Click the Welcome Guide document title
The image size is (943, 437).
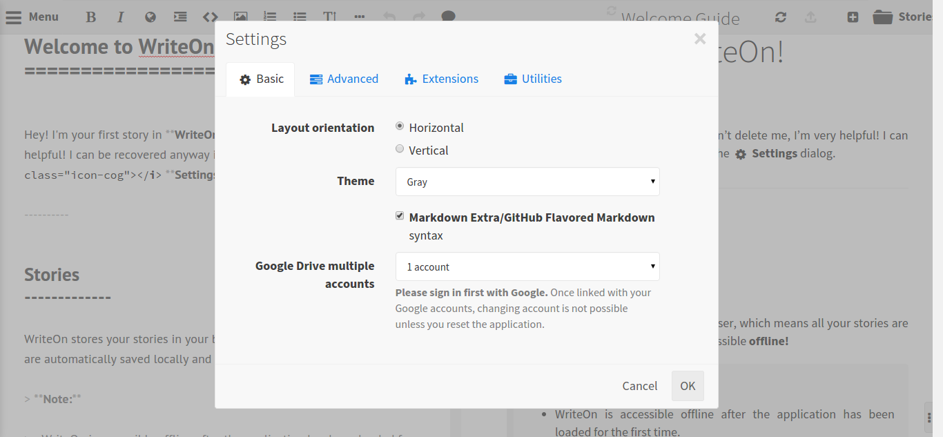point(681,19)
